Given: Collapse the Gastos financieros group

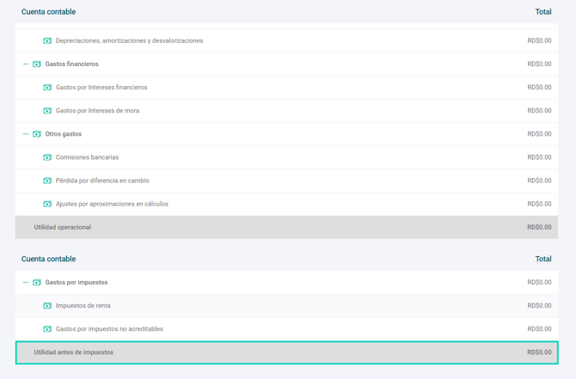Looking at the screenshot, I should (x=26, y=64).
